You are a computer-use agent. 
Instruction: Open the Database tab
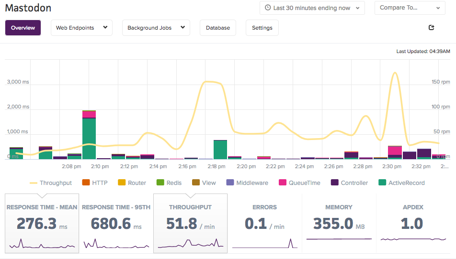pos(218,28)
